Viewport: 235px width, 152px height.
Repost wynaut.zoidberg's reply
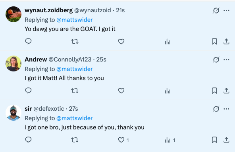click(75, 41)
